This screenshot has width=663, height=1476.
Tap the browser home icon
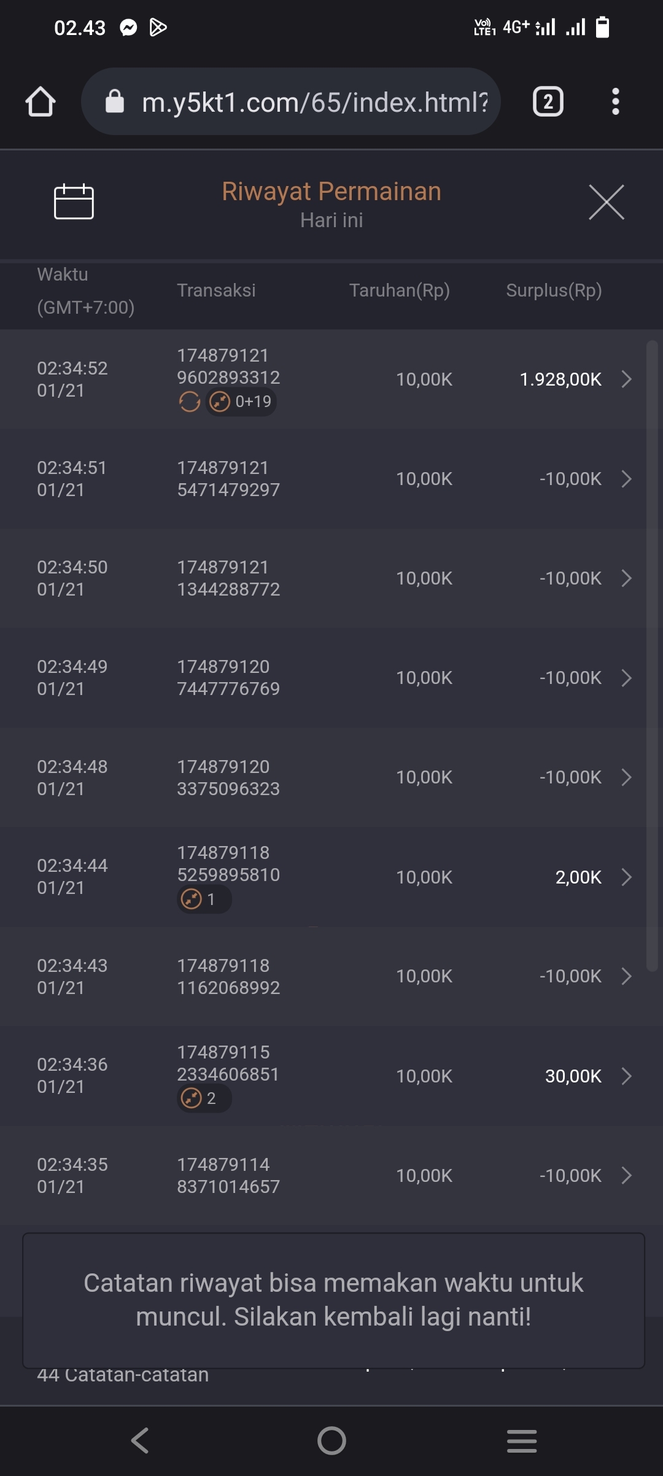tap(41, 102)
